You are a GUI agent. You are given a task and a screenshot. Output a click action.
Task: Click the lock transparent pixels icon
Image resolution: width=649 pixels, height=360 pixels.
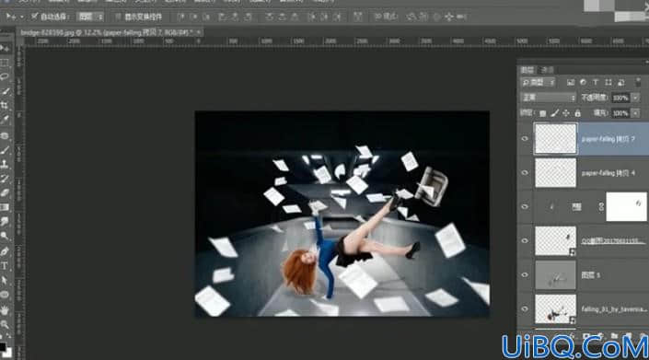click(x=542, y=113)
